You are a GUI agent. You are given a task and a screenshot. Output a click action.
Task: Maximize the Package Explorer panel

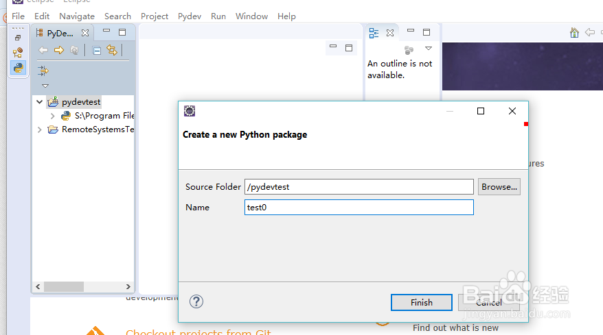122,32
